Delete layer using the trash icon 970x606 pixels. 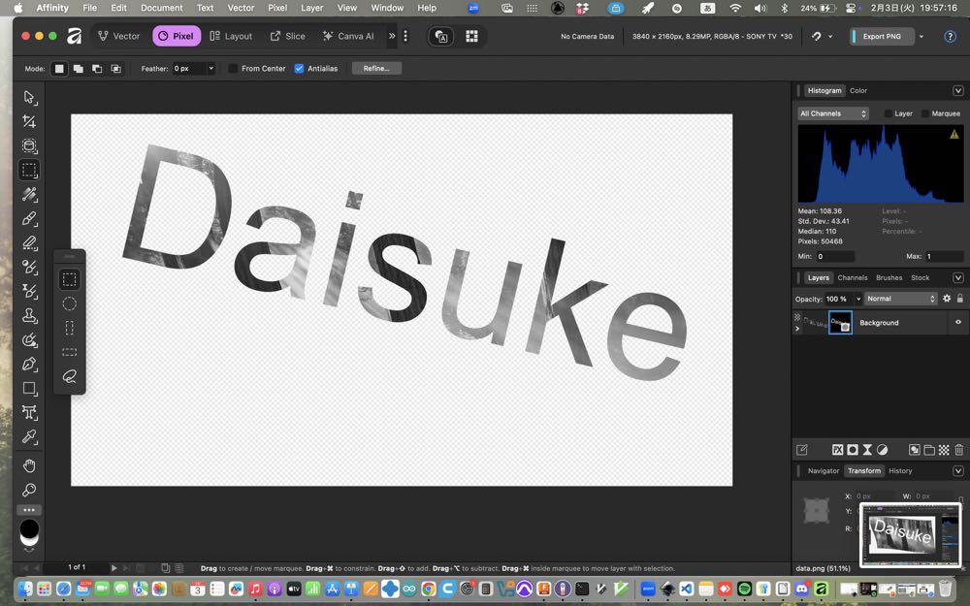pyautogui.click(x=958, y=450)
